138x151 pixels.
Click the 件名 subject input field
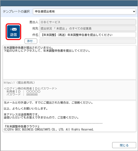click(88, 35)
